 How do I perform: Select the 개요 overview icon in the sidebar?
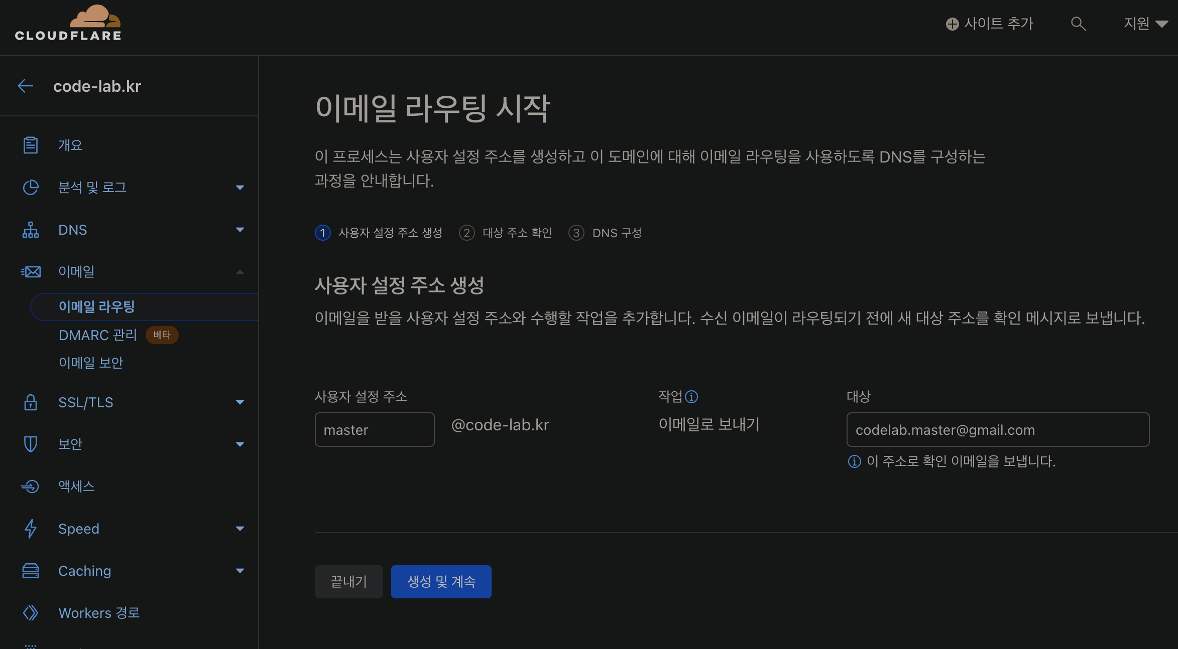click(31, 144)
